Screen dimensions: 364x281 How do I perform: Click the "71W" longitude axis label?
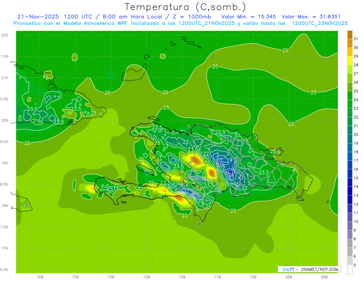coord(217,277)
